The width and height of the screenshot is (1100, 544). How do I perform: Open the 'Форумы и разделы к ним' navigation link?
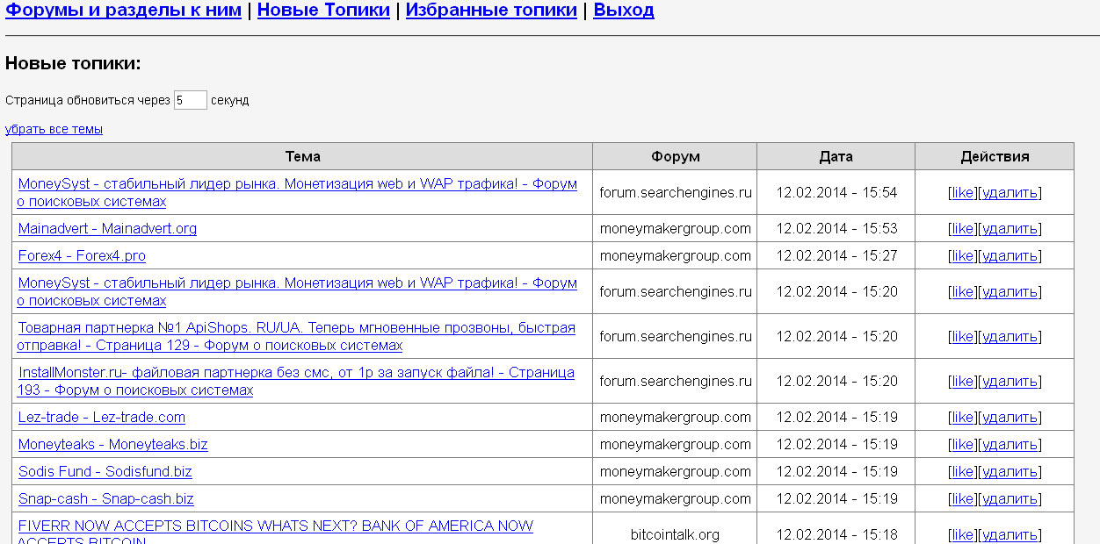click(123, 11)
